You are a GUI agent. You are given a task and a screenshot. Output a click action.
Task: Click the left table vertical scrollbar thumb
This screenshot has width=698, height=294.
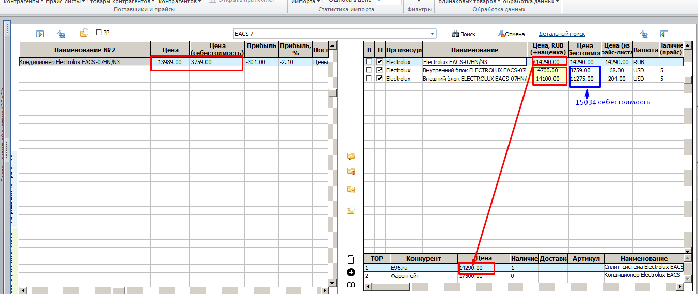click(332, 93)
